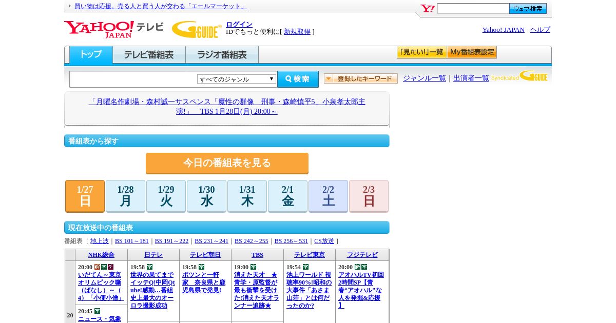Expand the すべてのジャンル genre dropdown
616x323 pixels.
(237, 79)
